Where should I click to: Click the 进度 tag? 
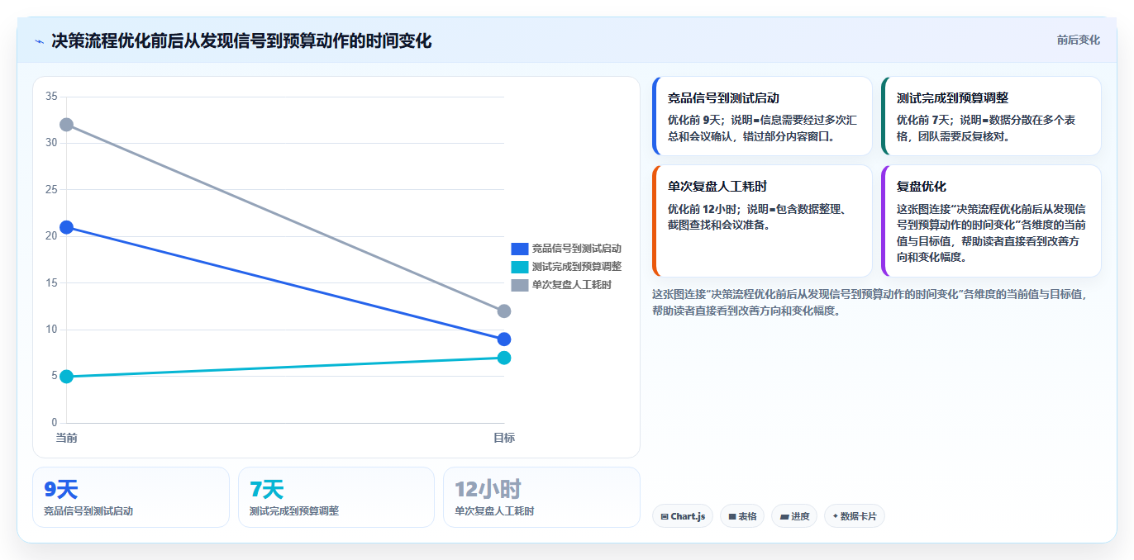pyautogui.click(x=794, y=516)
